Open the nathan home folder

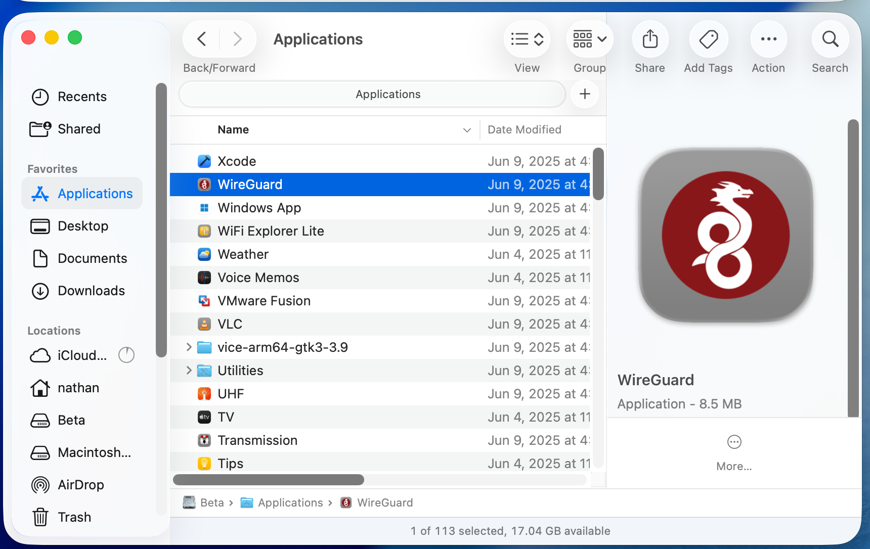coord(81,388)
